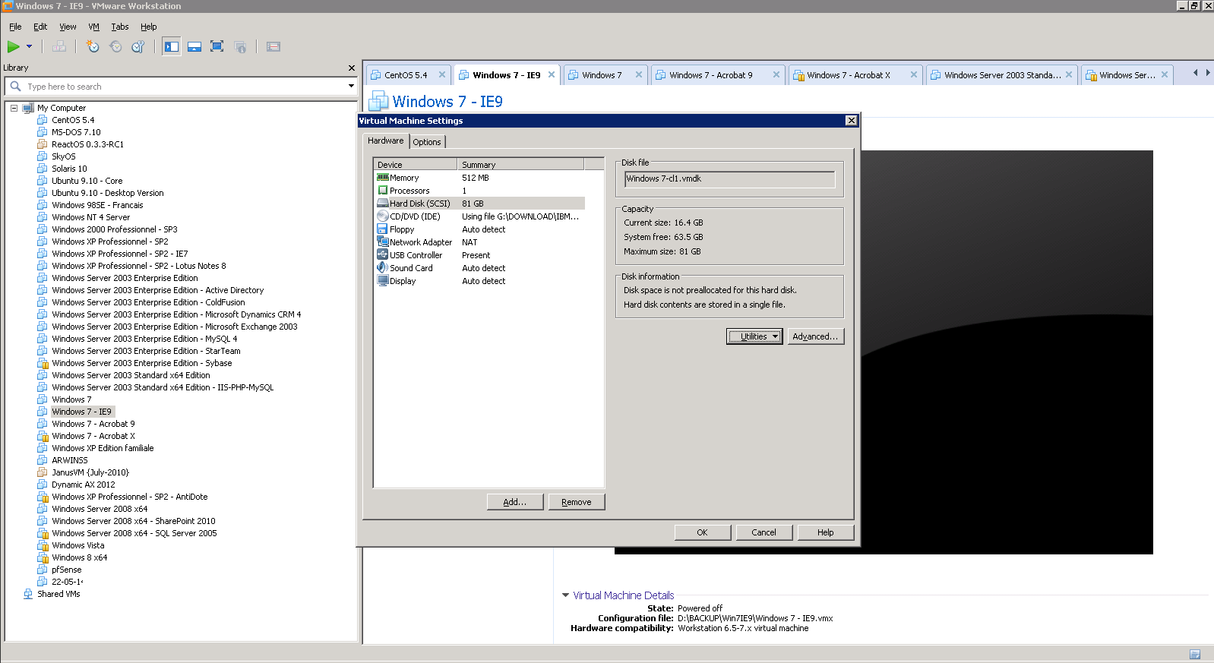
Task: Select the Network Adapter device row
Action: (420, 242)
